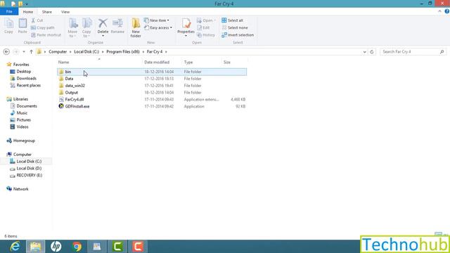Viewport: 450px width, 253px height.
Task: Open the orange Camtasia recorder taskbar icon
Action: [x=138, y=247]
